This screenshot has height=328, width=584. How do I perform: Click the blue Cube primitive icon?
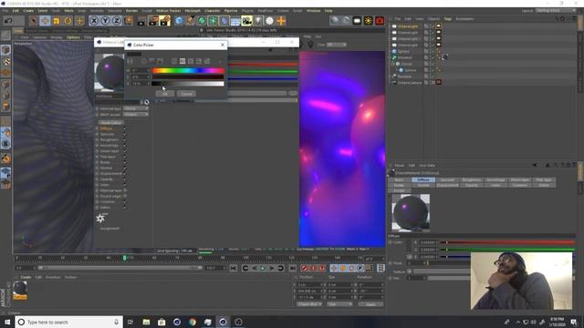[179, 21]
